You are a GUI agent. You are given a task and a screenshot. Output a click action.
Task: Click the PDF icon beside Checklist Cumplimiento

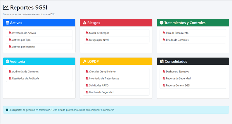pyautogui.click(x=87, y=71)
